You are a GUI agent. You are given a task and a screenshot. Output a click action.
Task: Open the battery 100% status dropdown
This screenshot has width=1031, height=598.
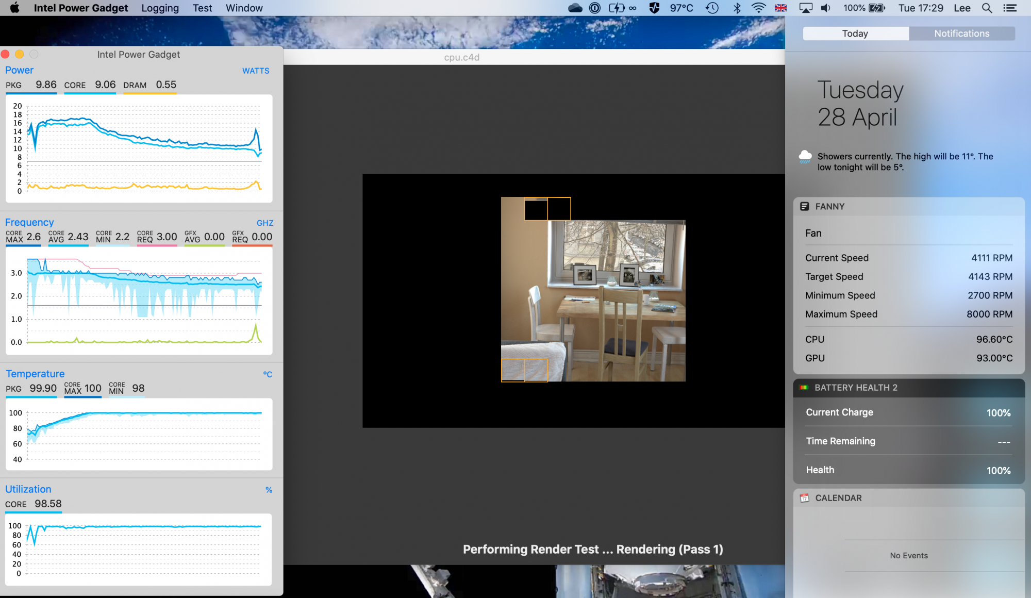coord(864,8)
